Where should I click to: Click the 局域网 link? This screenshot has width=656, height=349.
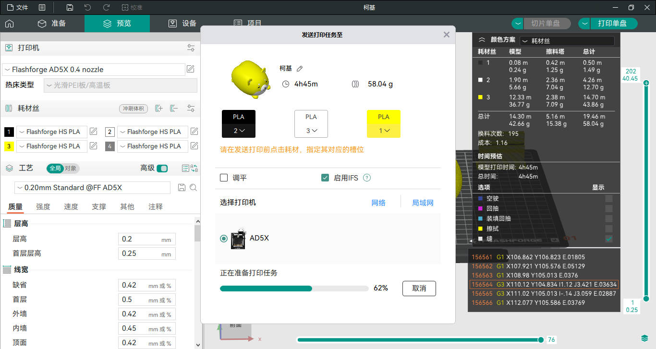[x=423, y=203]
